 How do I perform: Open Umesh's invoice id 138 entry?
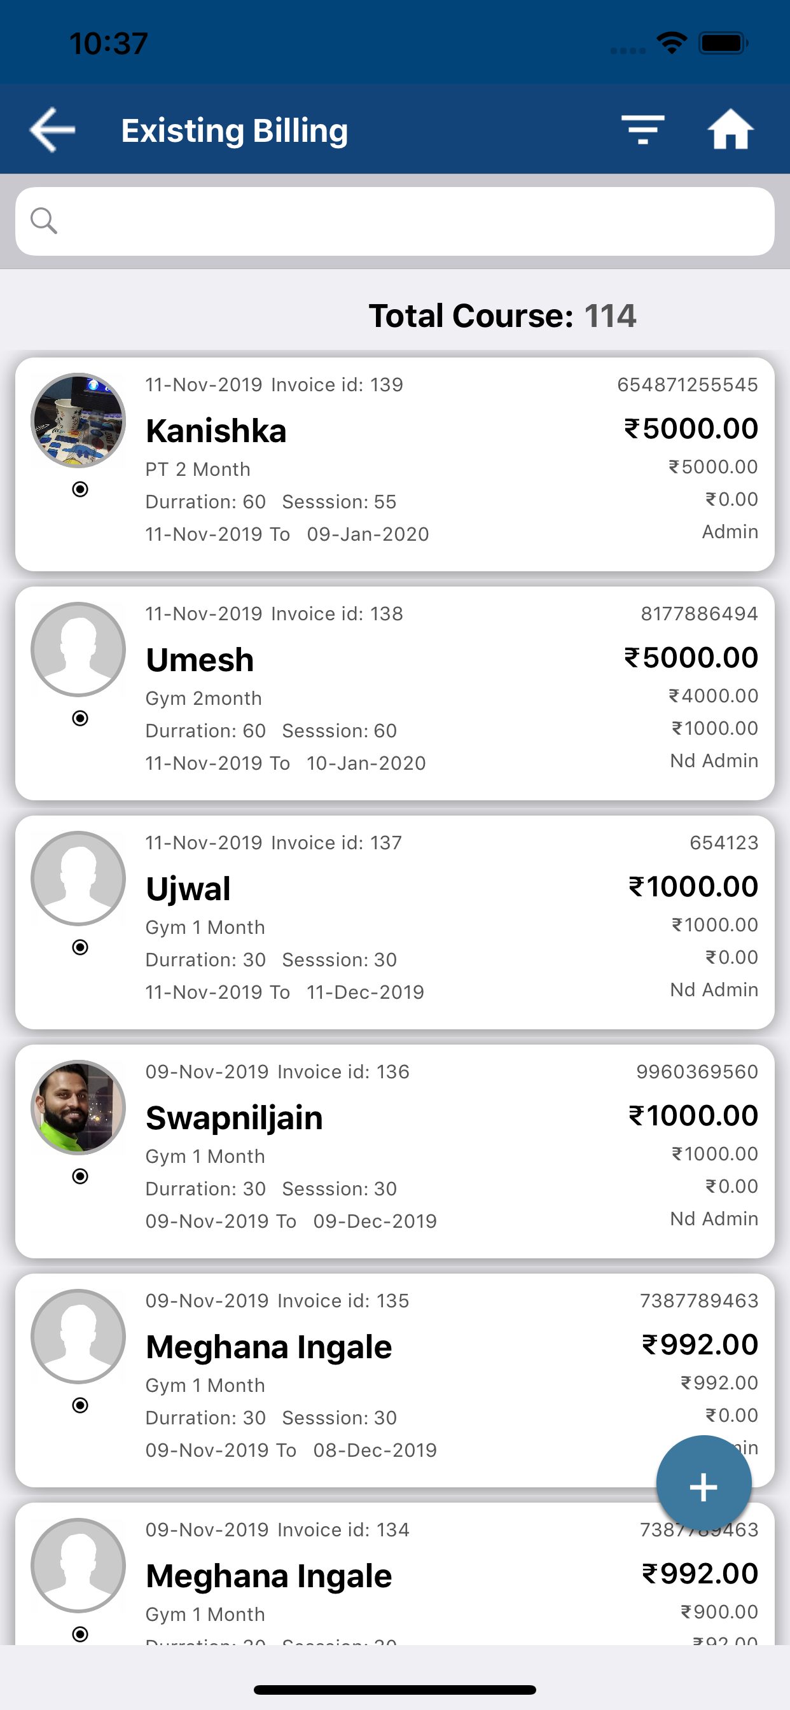[x=395, y=693]
